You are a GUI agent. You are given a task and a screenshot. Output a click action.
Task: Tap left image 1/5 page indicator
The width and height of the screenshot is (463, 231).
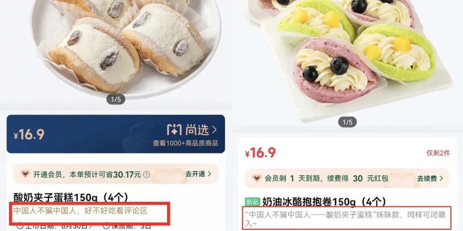116,99
